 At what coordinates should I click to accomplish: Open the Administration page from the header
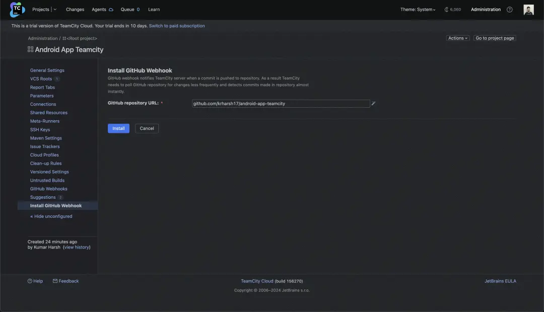click(486, 10)
